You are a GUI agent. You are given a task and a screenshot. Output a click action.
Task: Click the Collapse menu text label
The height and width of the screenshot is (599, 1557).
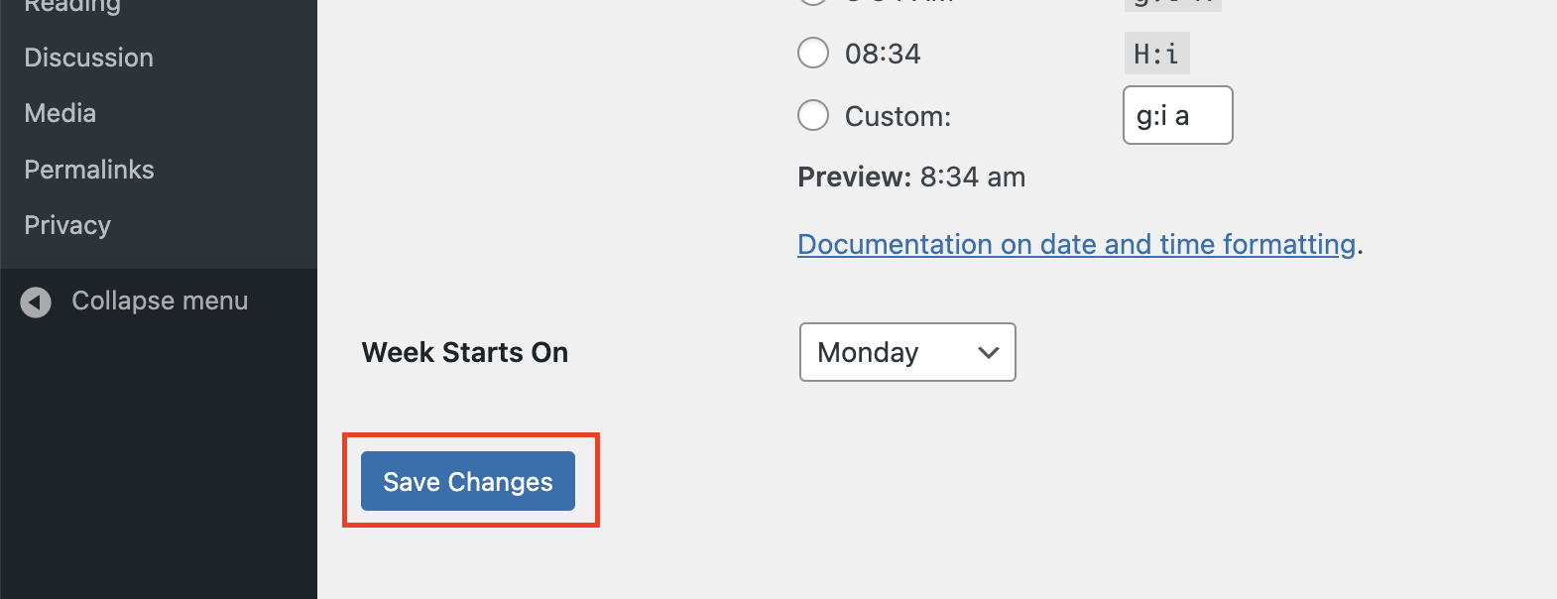[x=160, y=300]
